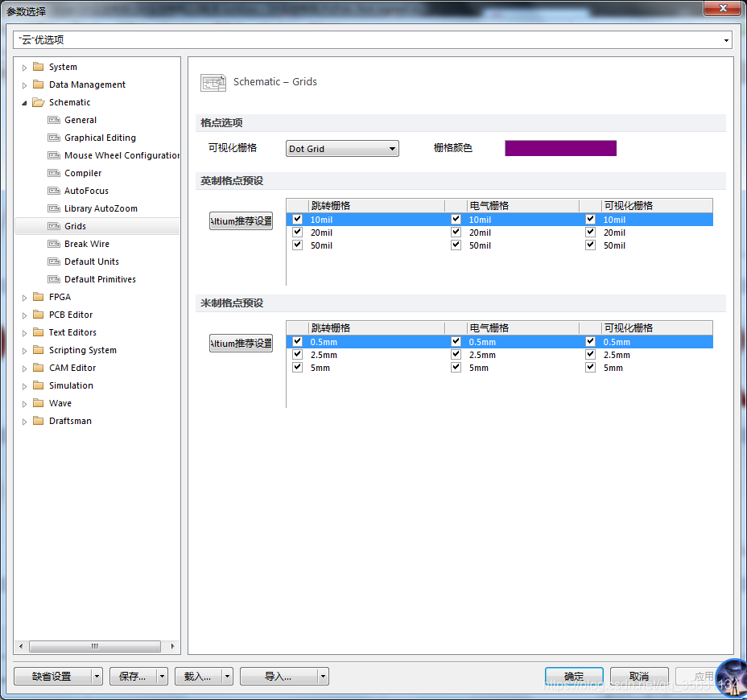Viewport: 747px width, 700px height.
Task: Click the 取消 button
Action: (639, 677)
